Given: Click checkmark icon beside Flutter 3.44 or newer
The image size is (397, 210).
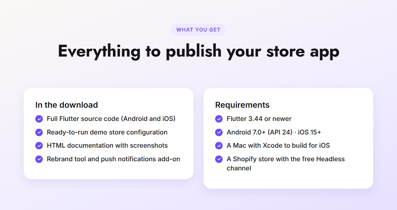Looking at the screenshot, I should [x=219, y=119].
